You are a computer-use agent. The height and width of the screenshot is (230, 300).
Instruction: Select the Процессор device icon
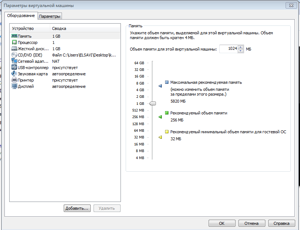14,42
